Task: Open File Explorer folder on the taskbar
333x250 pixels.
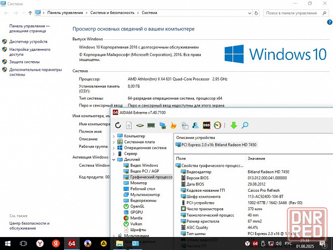Action: pyautogui.click(x=119, y=244)
